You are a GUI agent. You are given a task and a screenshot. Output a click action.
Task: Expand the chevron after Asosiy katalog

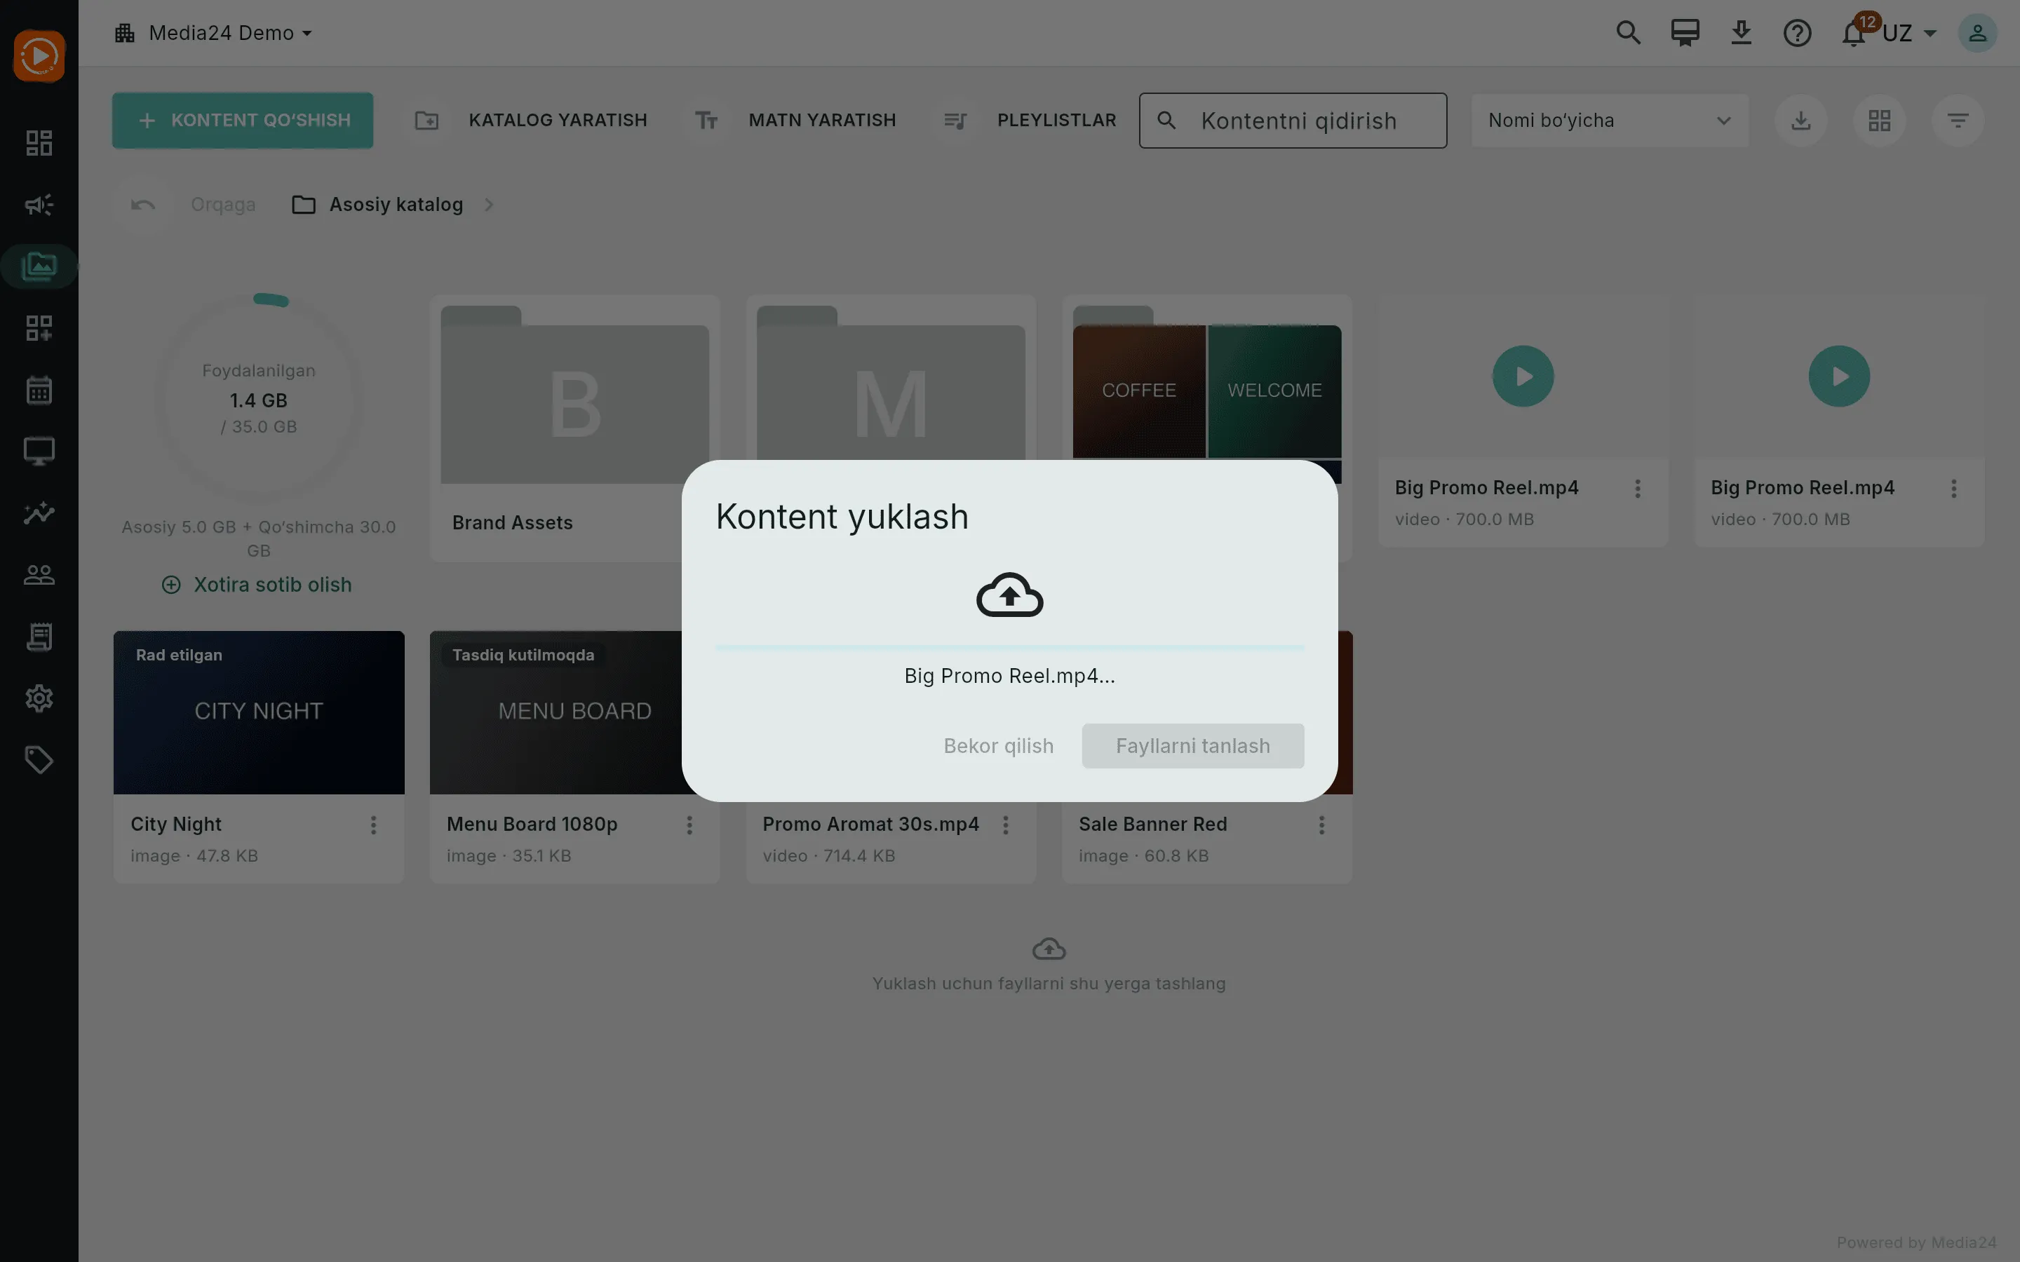(489, 205)
